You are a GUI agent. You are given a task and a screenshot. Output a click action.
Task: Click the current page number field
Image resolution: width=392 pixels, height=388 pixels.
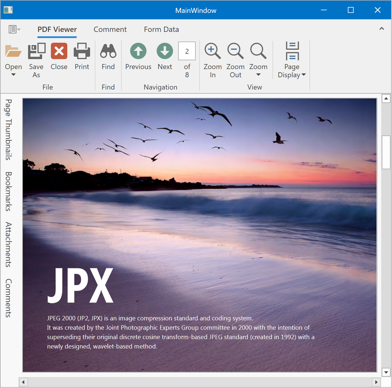187,51
